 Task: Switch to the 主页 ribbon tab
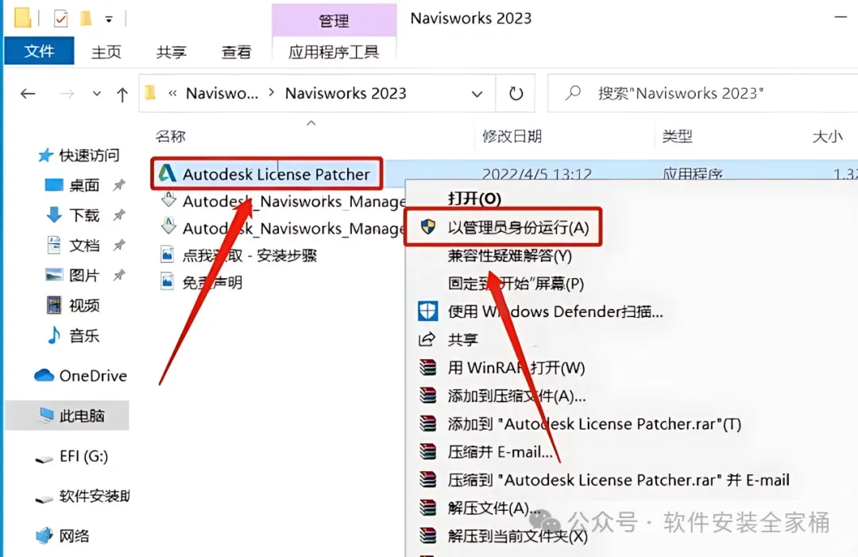pyautogui.click(x=106, y=52)
